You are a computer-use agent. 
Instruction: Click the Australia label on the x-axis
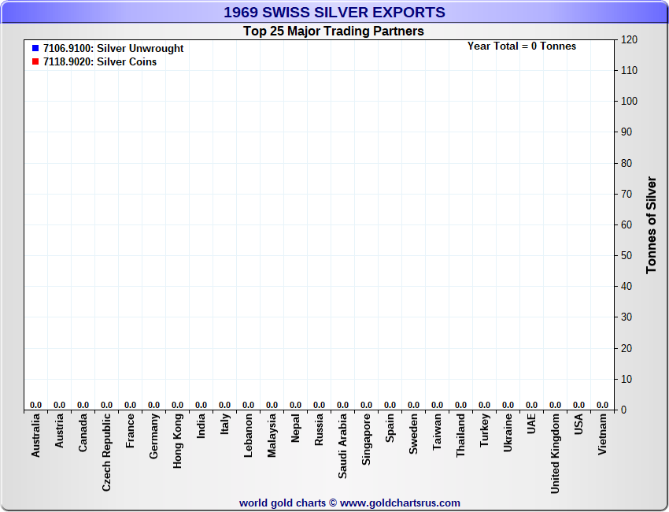(x=36, y=436)
